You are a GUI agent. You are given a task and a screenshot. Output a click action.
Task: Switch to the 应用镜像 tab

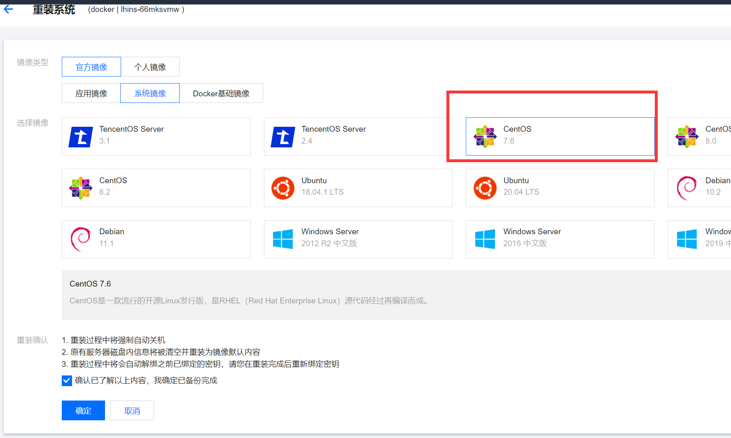(x=91, y=93)
